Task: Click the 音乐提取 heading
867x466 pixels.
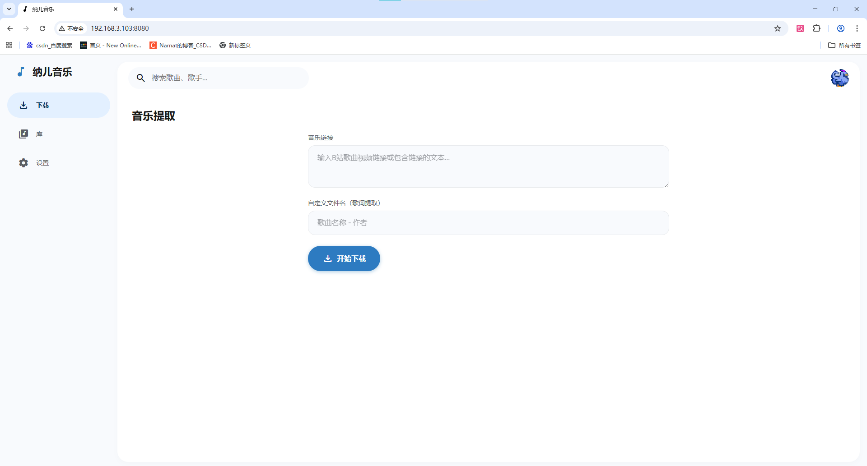Action: 154,116
